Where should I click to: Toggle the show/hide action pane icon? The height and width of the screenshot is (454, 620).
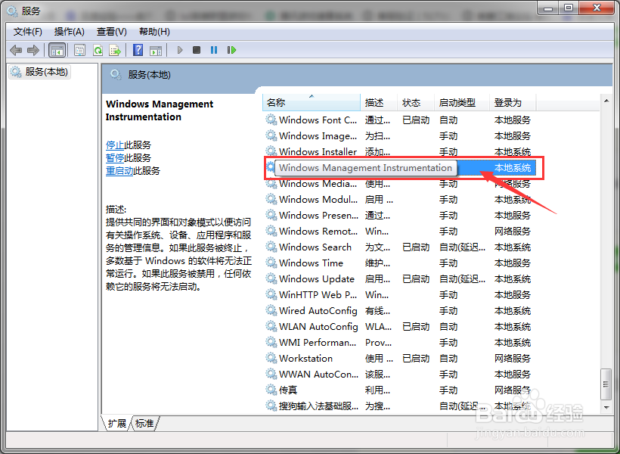click(156, 50)
